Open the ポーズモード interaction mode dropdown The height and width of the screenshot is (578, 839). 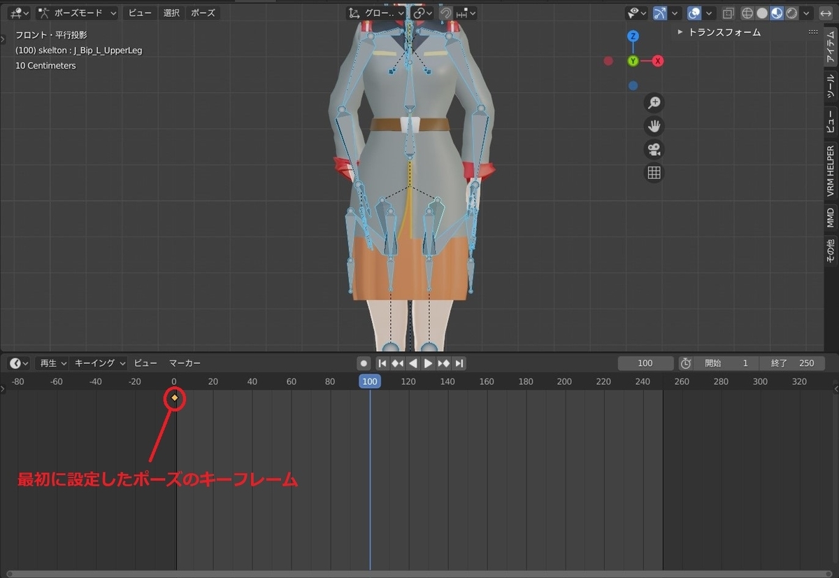click(77, 13)
